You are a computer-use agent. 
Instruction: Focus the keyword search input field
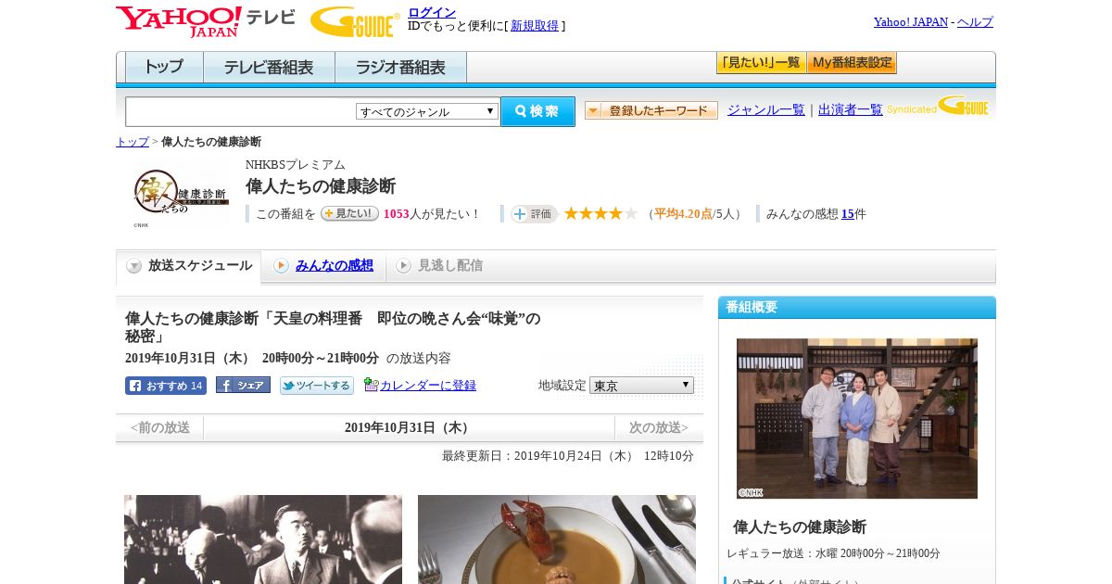[241, 111]
